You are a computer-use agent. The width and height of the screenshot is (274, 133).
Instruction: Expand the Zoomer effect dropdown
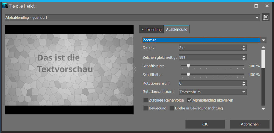[x=264, y=40]
